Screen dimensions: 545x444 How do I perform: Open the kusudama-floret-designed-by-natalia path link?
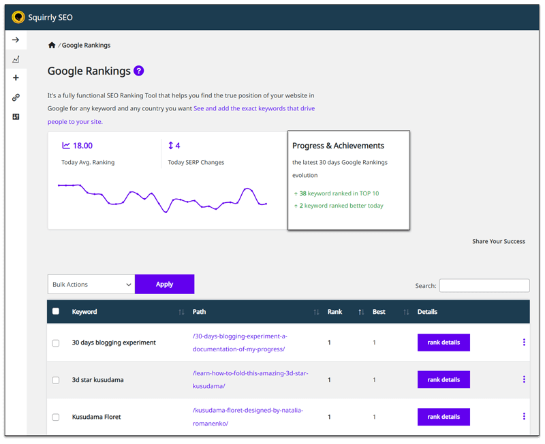(248, 417)
